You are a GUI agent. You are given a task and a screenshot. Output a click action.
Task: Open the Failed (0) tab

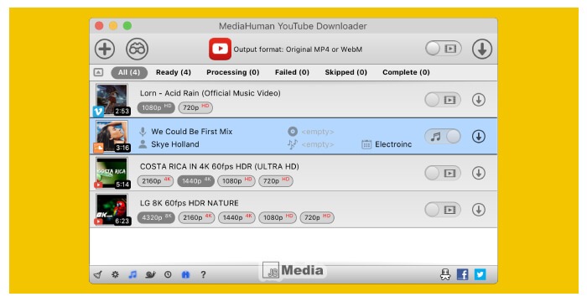click(292, 72)
